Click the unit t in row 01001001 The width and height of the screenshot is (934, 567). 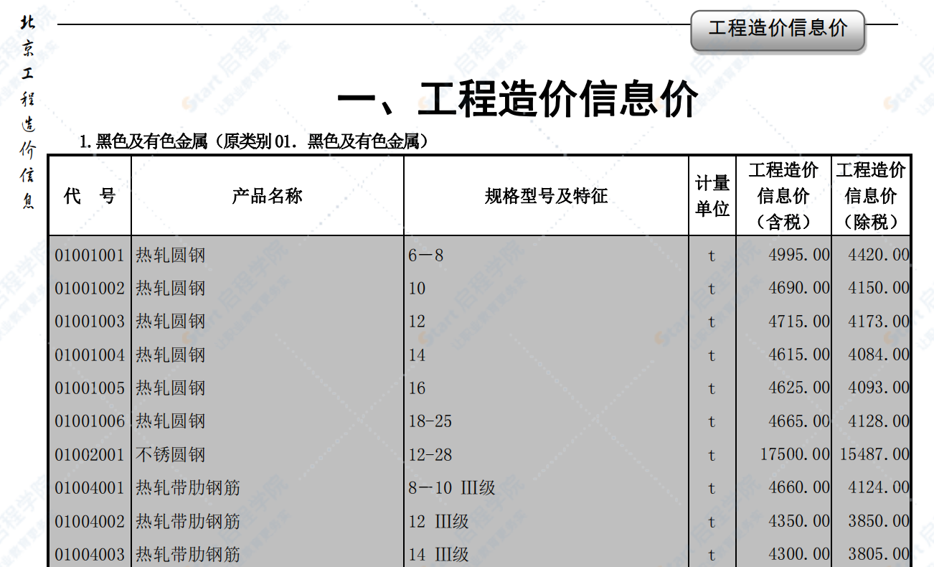[x=712, y=256]
